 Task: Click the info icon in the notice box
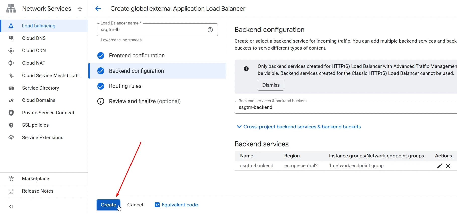pyautogui.click(x=246, y=69)
